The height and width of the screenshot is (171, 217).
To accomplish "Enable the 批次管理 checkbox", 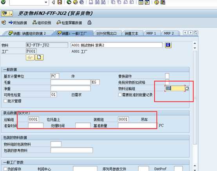I will click(5, 101).
